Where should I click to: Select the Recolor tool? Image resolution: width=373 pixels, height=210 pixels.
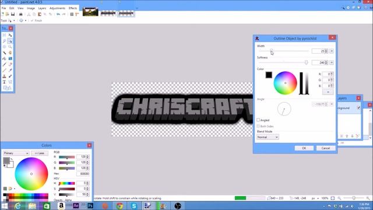10,76
